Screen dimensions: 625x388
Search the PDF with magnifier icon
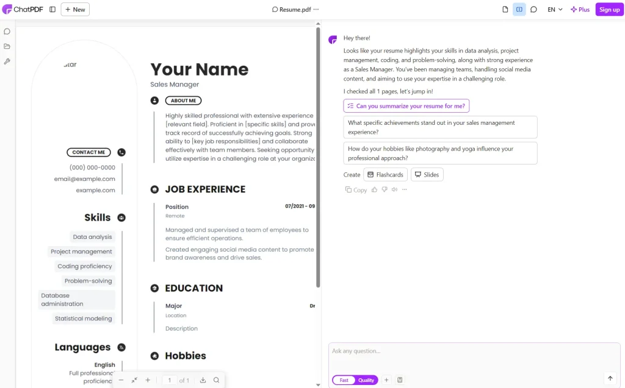pyautogui.click(x=216, y=380)
